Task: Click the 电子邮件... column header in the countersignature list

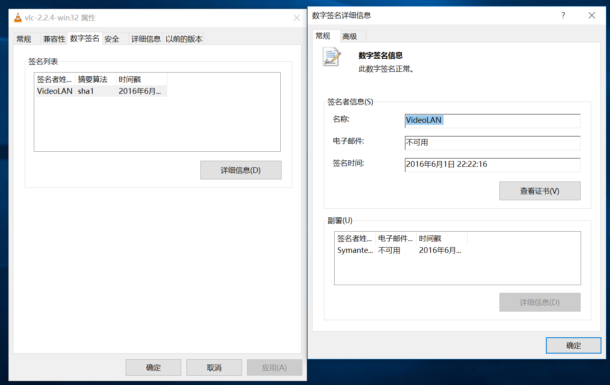Action: click(396, 238)
